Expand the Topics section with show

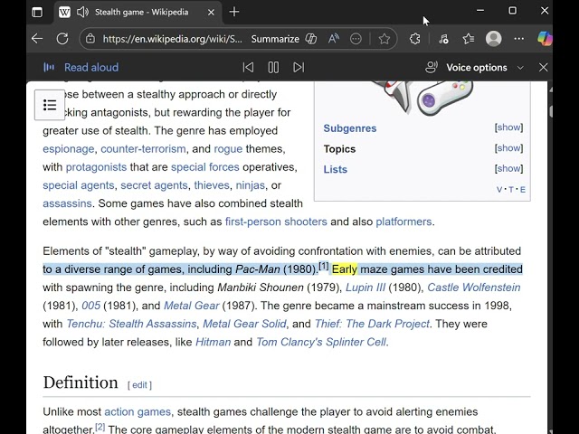[508, 148]
